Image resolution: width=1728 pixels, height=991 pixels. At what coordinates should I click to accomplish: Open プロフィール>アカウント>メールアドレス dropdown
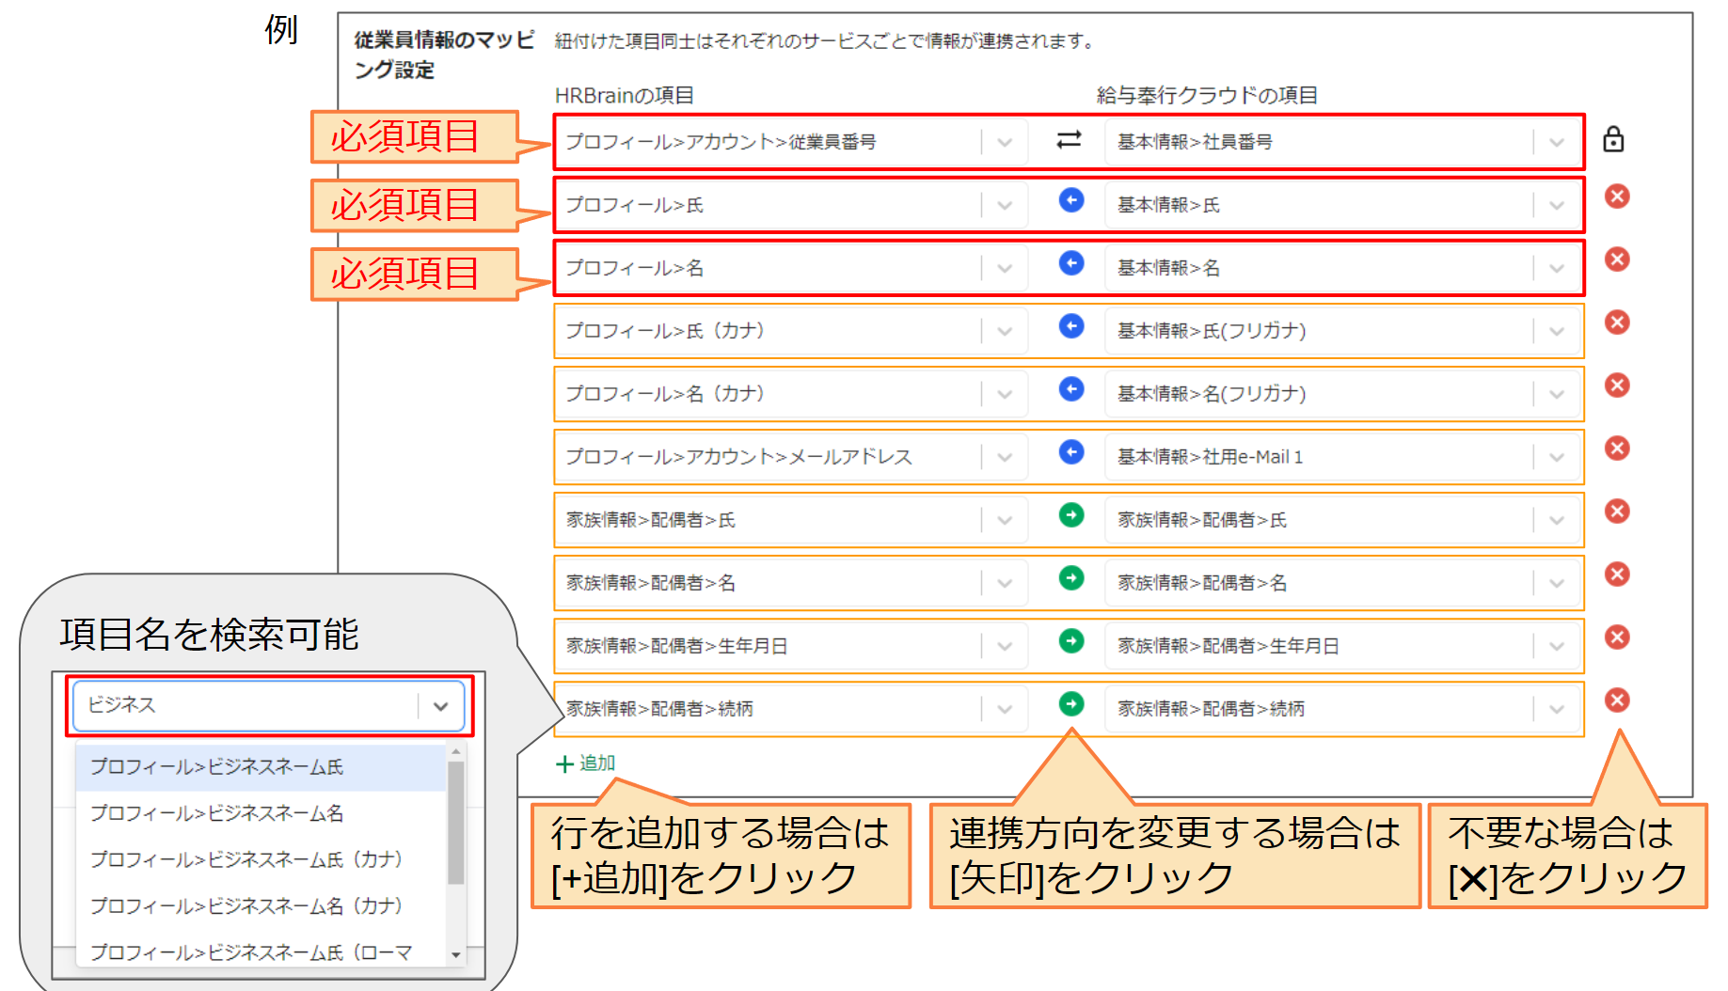792,457
